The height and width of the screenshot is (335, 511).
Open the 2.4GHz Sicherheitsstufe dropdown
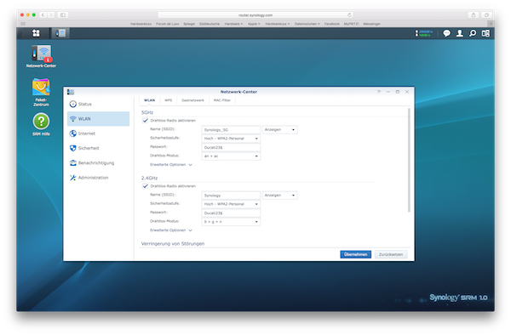tap(231, 204)
